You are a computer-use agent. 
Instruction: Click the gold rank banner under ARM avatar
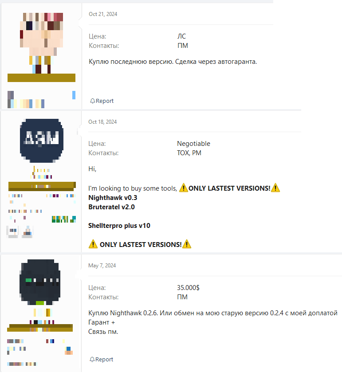click(x=42, y=186)
